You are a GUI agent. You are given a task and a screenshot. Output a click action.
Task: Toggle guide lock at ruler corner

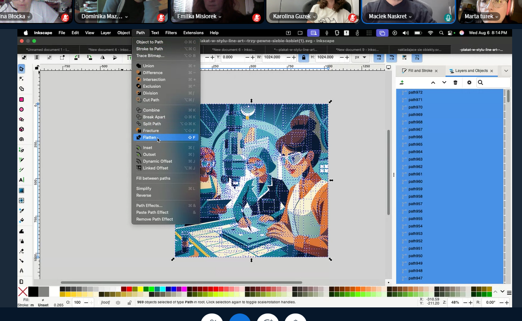37,68
